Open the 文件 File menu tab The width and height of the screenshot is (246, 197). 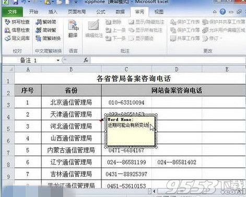[x=12, y=12]
